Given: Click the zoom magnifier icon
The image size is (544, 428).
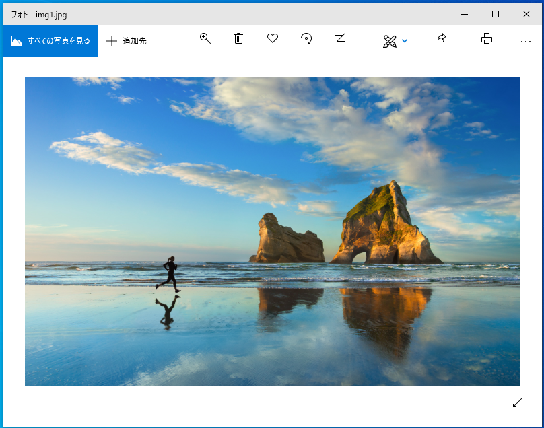Looking at the screenshot, I should pyautogui.click(x=205, y=38).
